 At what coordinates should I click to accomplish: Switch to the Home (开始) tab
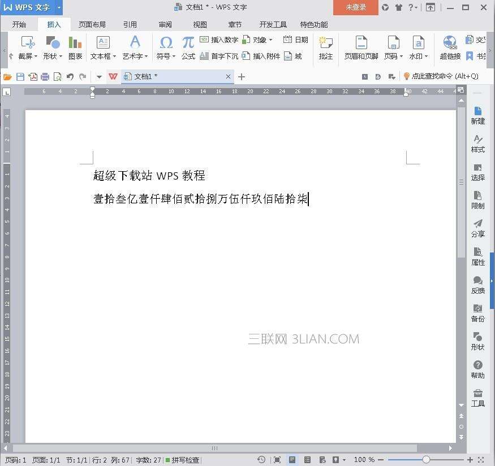tap(19, 25)
